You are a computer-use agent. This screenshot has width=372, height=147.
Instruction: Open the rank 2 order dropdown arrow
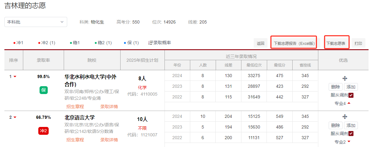[x=15, y=118]
